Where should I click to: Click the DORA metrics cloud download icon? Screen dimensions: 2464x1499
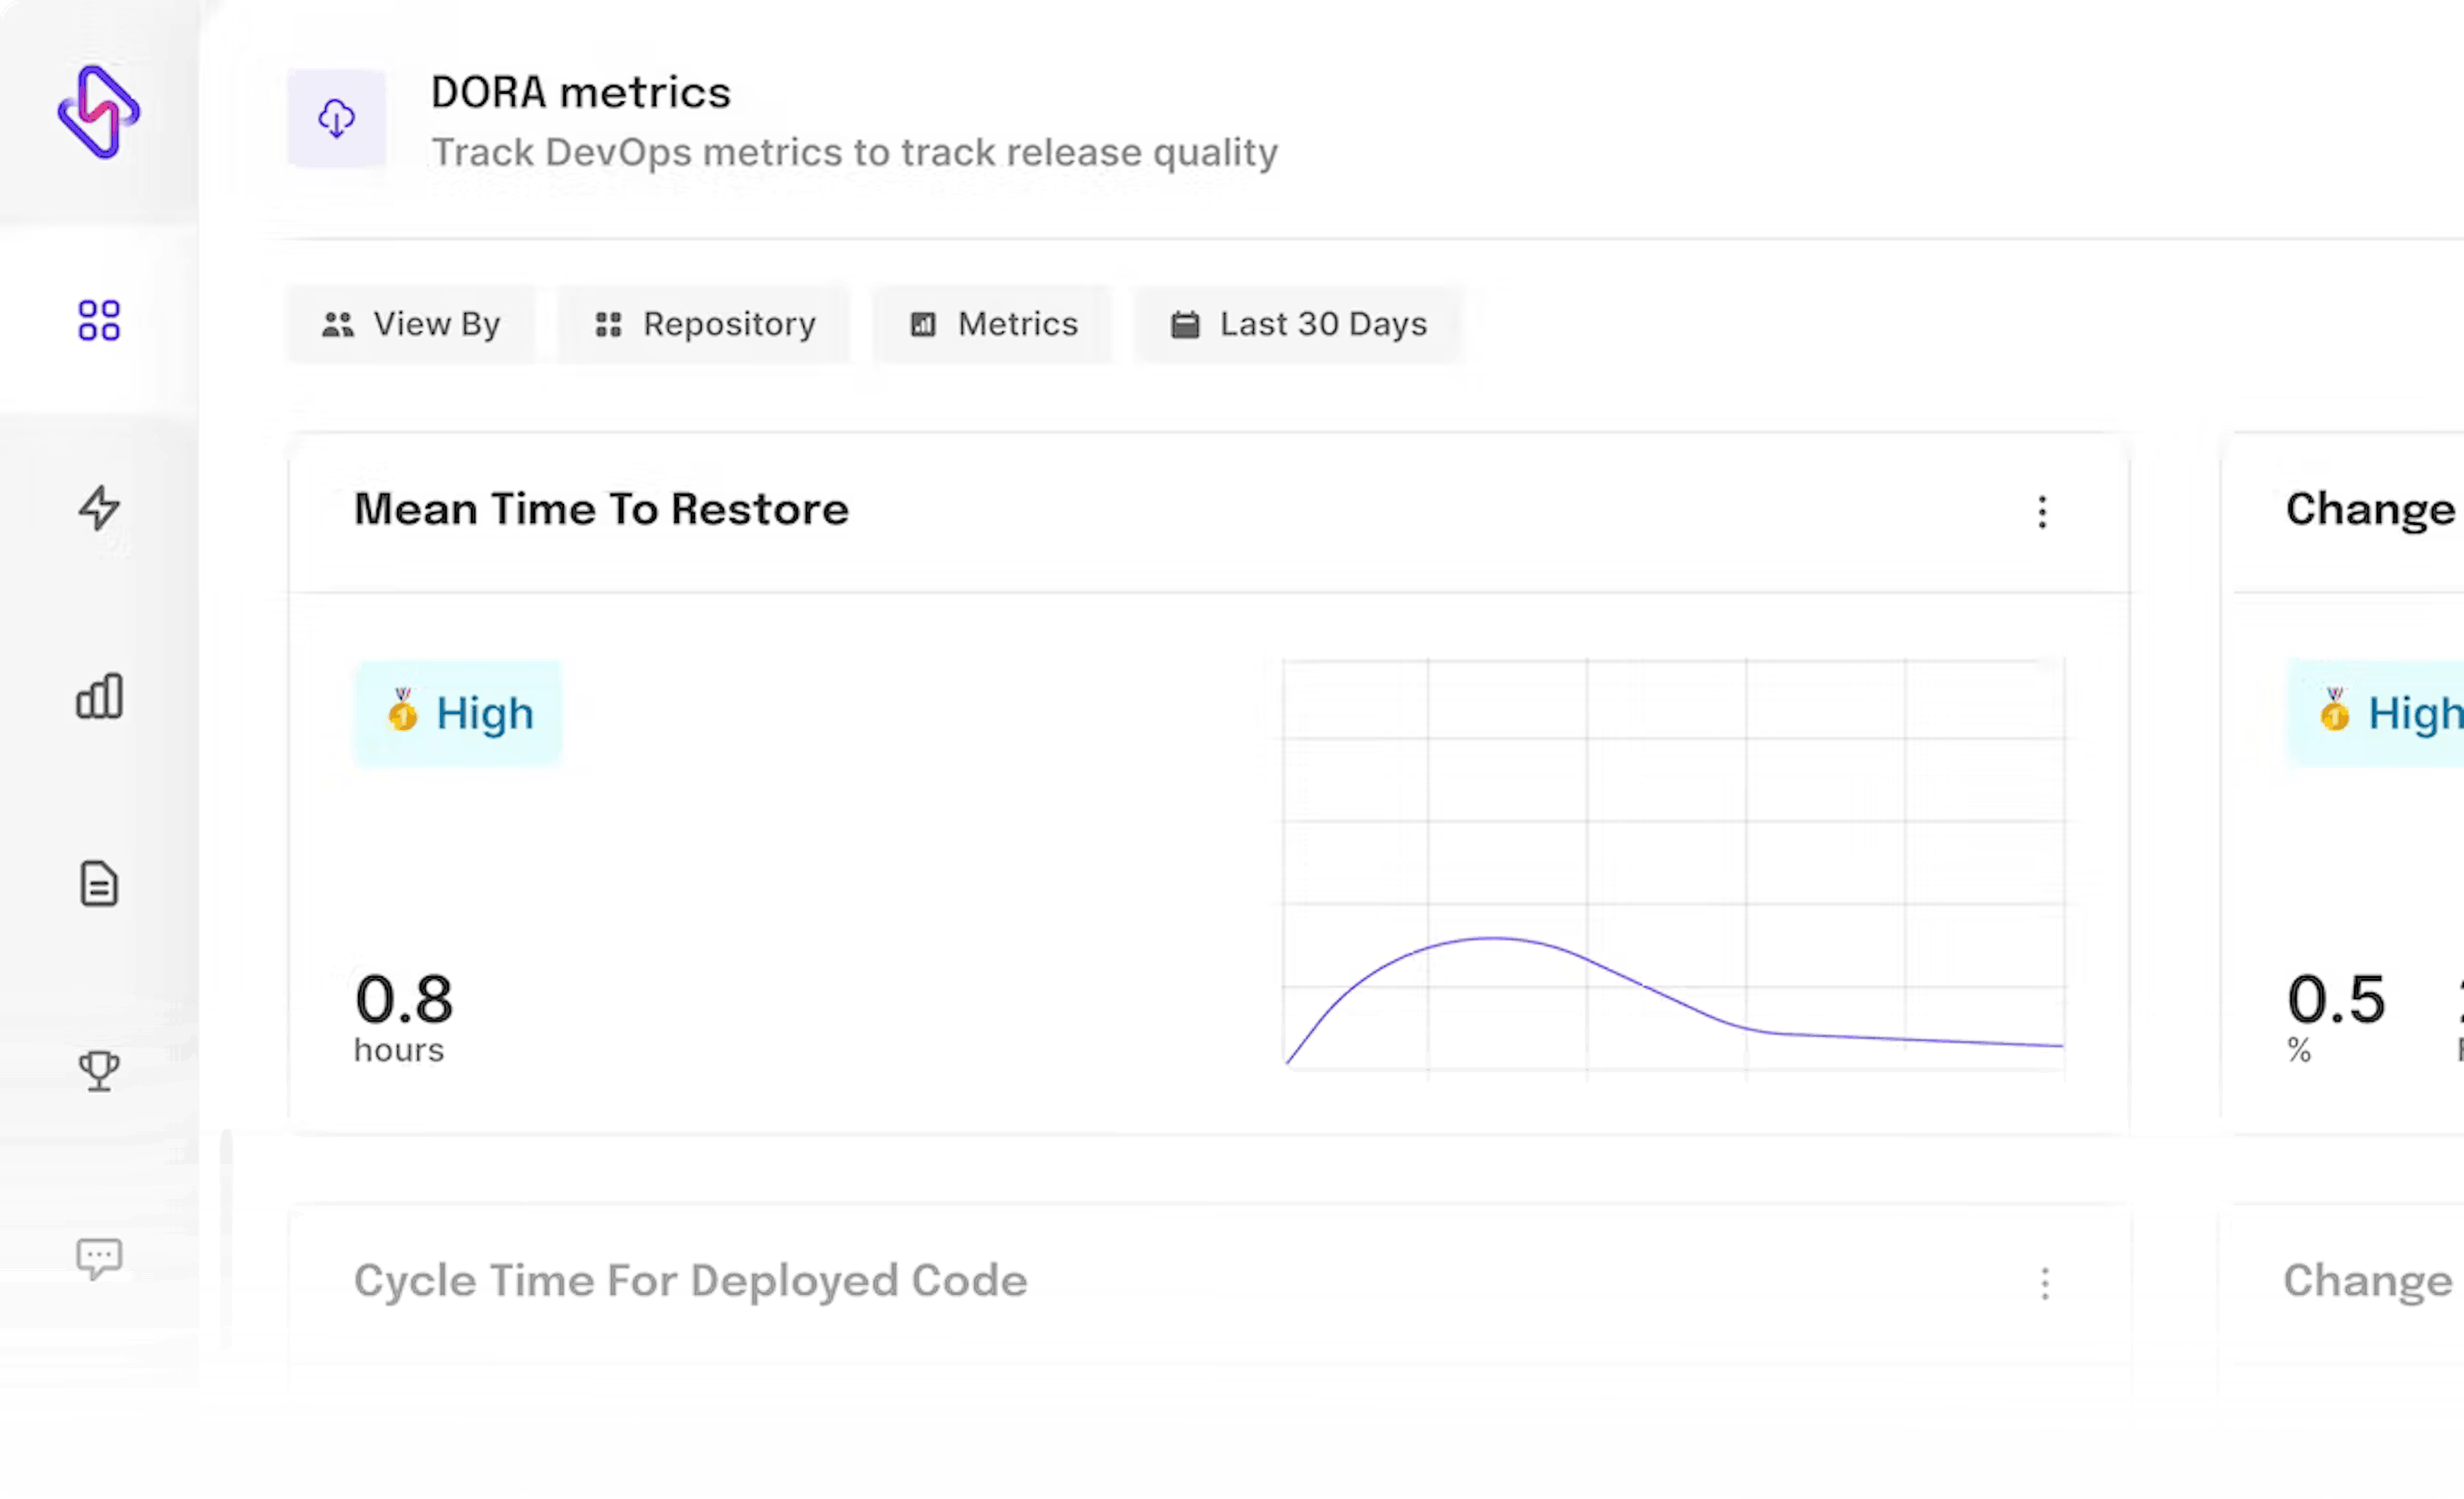337,118
